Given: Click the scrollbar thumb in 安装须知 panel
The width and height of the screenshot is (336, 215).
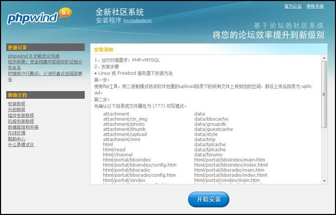Looking at the screenshot, I should click(x=324, y=94).
